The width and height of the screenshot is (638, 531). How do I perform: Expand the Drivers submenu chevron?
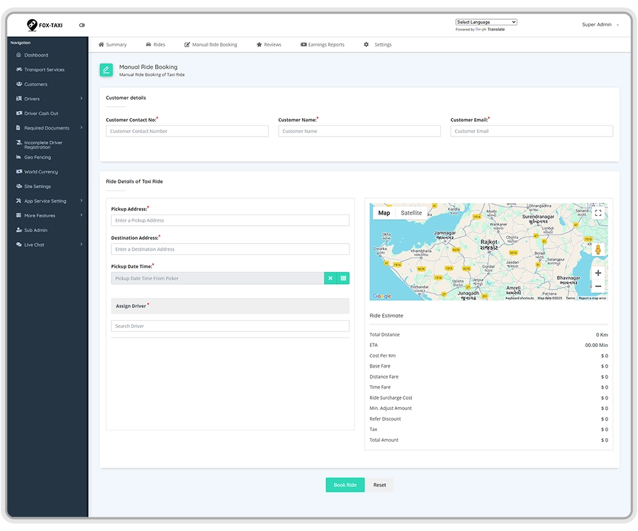click(82, 98)
